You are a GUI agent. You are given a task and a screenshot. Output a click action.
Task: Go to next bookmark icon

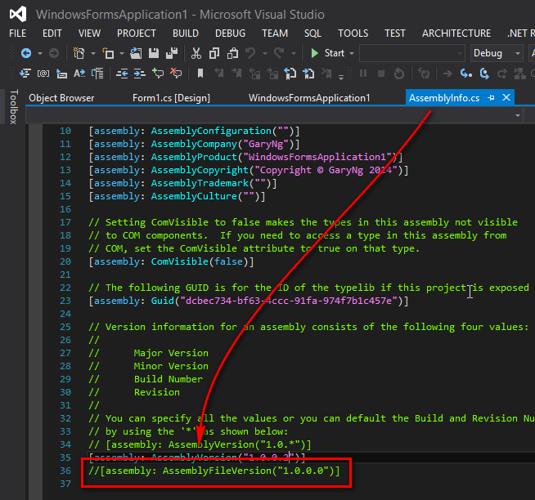(x=236, y=73)
